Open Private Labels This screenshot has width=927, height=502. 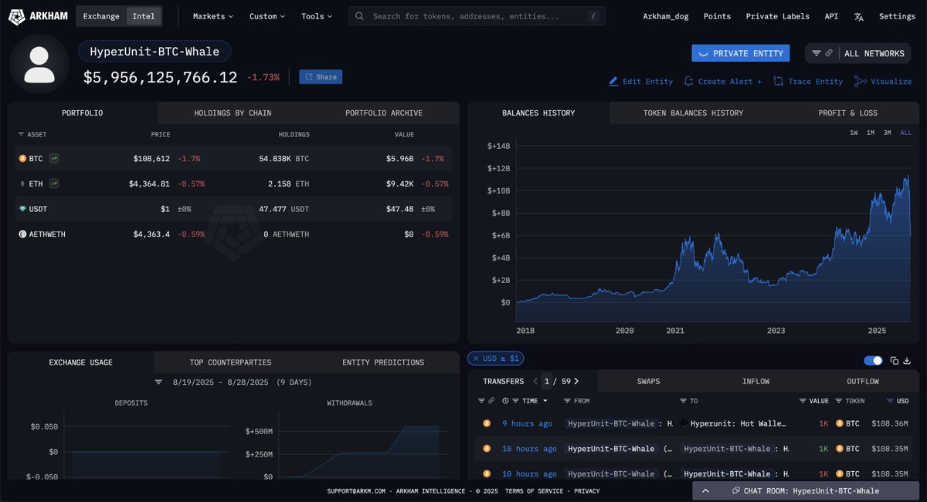pyautogui.click(x=777, y=16)
